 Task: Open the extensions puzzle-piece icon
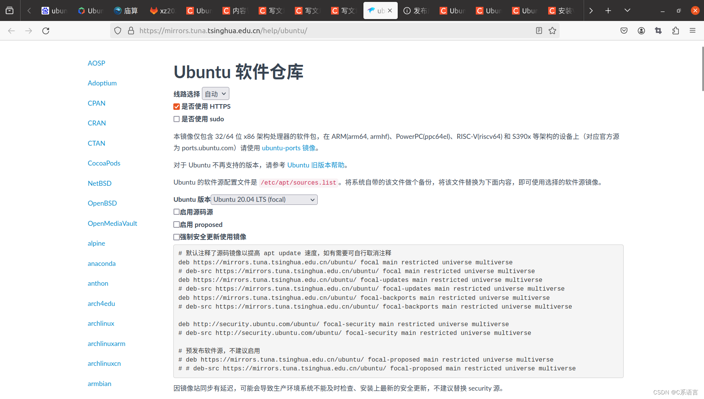[x=676, y=31]
